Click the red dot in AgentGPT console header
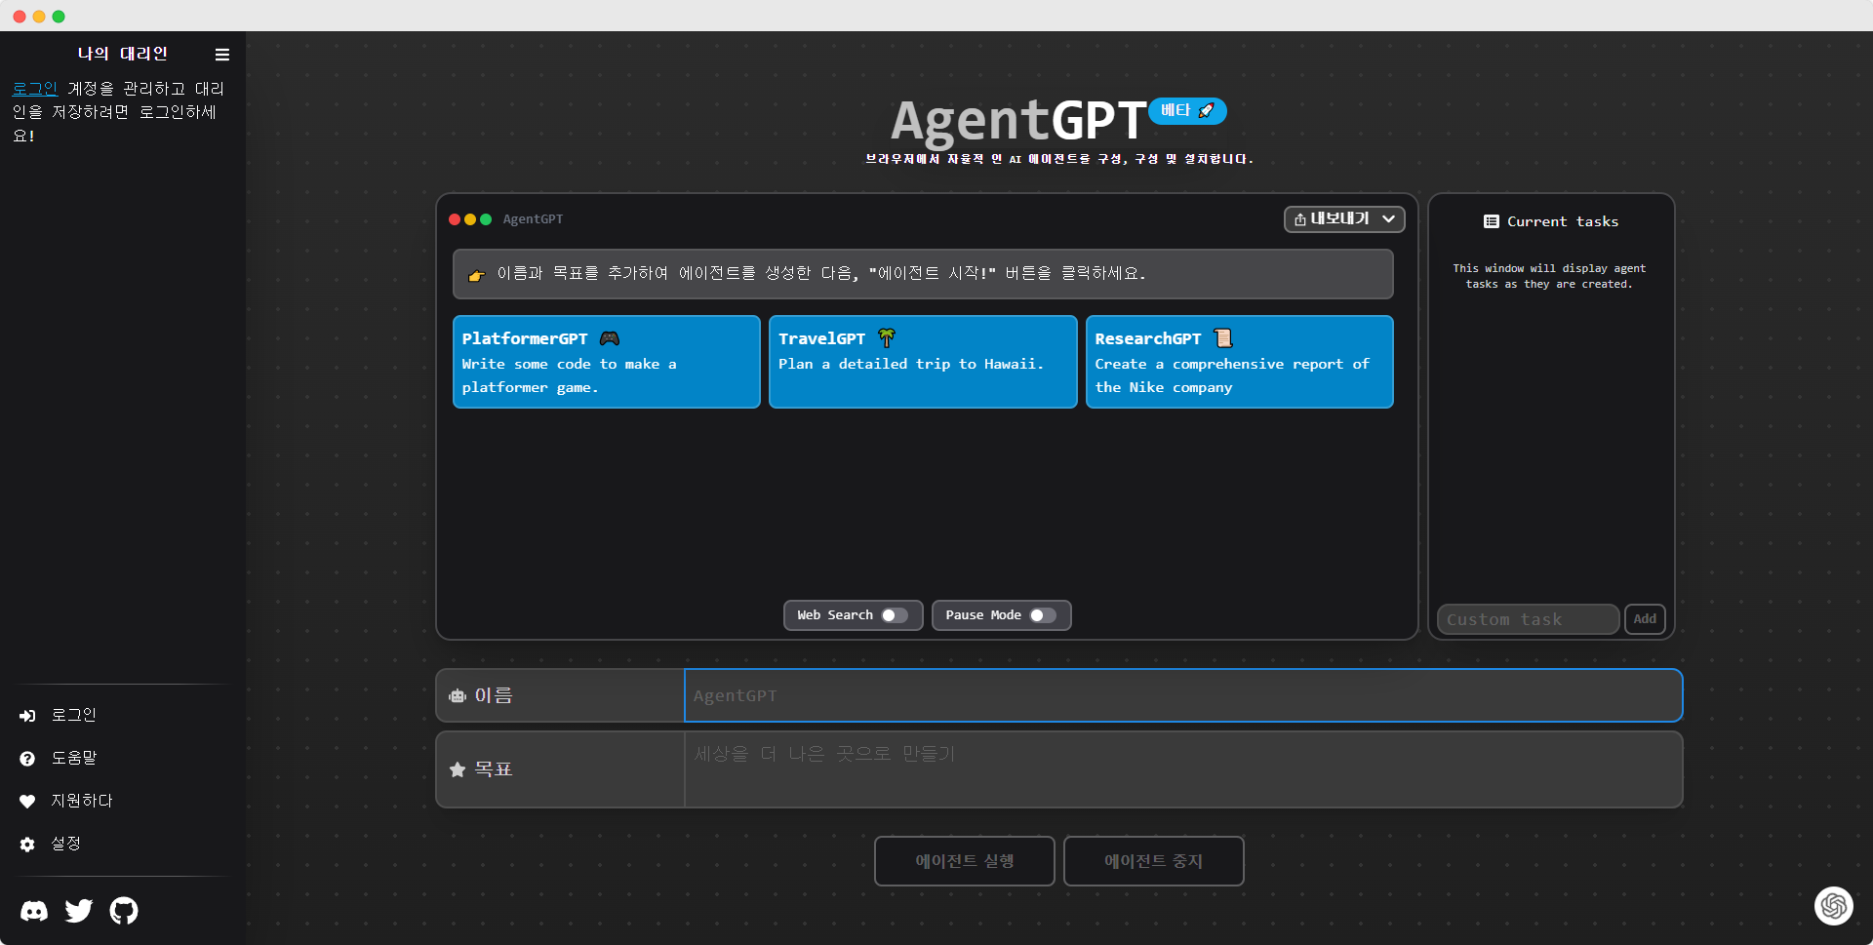Screen dimensions: 1873x945 click(x=455, y=219)
